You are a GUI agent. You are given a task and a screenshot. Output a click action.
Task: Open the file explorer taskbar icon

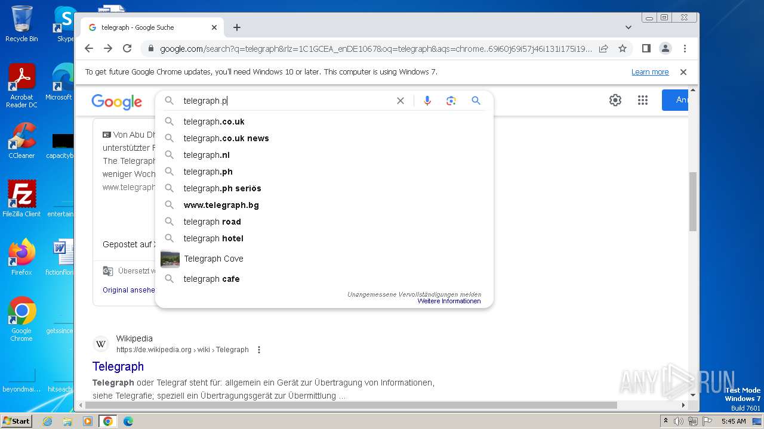click(x=67, y=421)
